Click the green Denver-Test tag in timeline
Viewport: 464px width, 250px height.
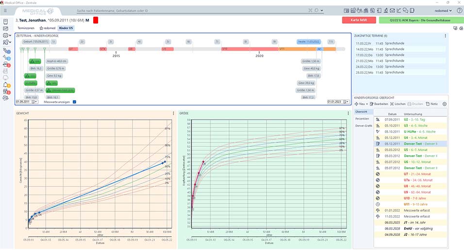pos(61,90)
